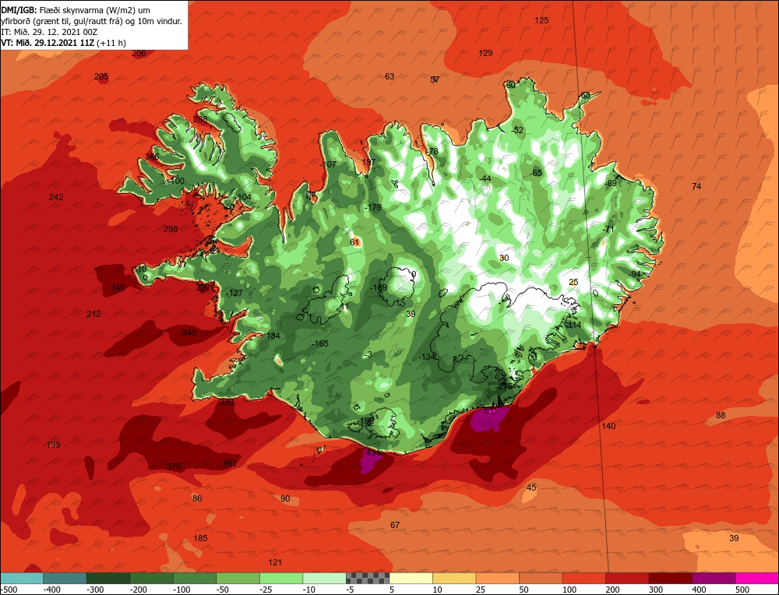Select the light green -25 to -10 swatch
Screen dimensions: 779x595
[281, 578]
